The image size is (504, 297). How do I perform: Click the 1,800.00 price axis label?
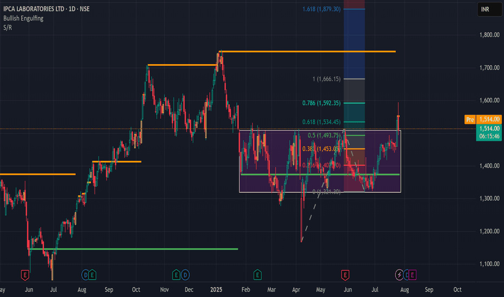pos(489,35)
